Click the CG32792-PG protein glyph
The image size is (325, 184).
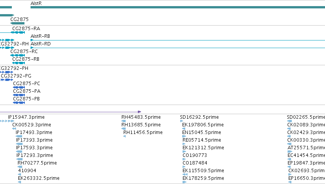pyautogui.click(x=7, y=80)
